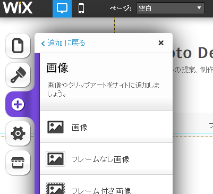Click the 画像やクリップアート description text
This screenshot has width=213, height=194.
tap(104, 89)
